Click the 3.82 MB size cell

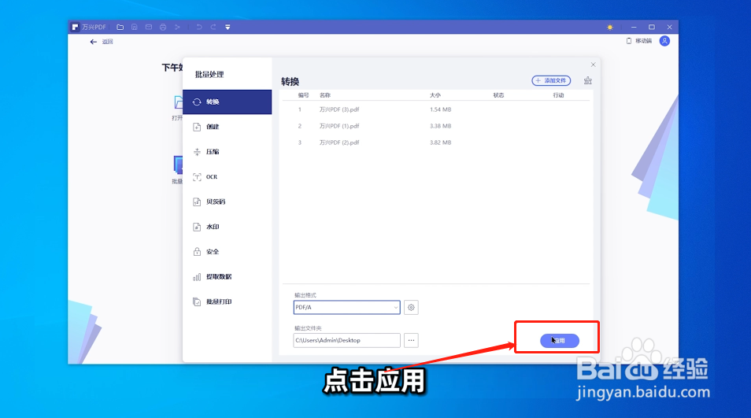click(x=441, y=142)
